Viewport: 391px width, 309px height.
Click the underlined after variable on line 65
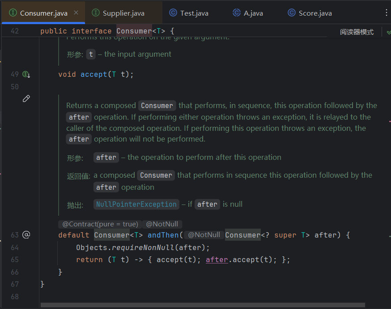217,260
